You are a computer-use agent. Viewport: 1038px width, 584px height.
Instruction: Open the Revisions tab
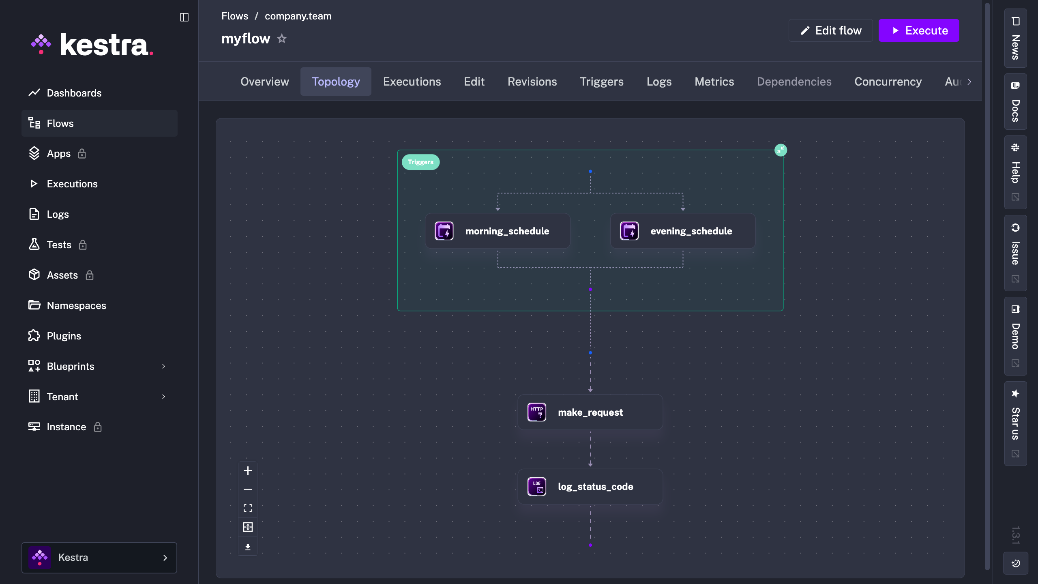(x=532, y=82)
